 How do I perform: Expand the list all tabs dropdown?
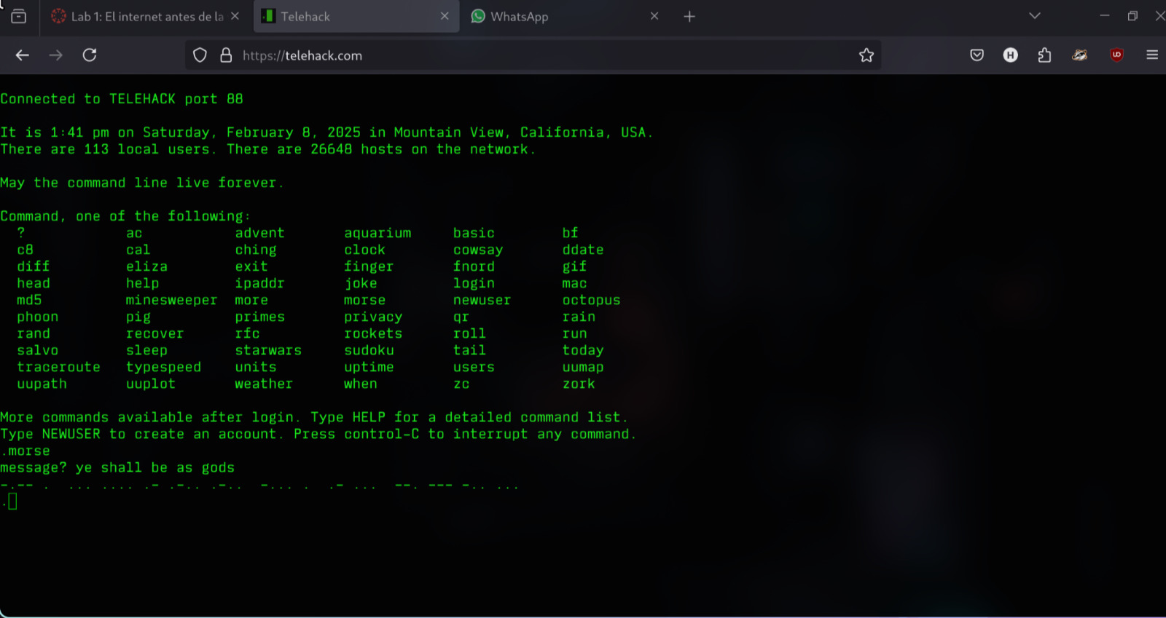click(1035, 16)
